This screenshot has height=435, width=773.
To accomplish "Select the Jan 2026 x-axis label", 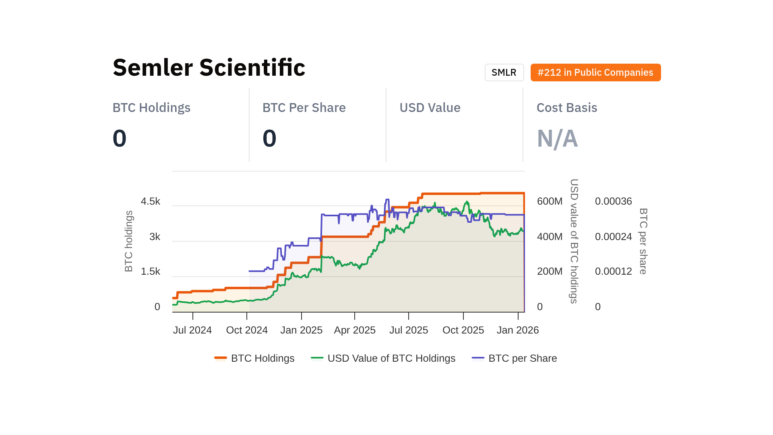I will point(518,330).
